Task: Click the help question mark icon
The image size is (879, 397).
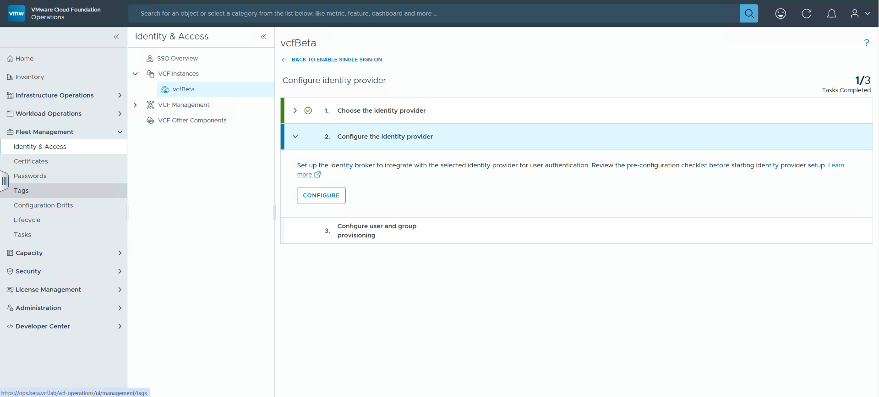Action: tap(866, 43)
